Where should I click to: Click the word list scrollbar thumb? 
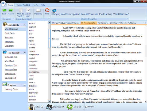point(49,38)
